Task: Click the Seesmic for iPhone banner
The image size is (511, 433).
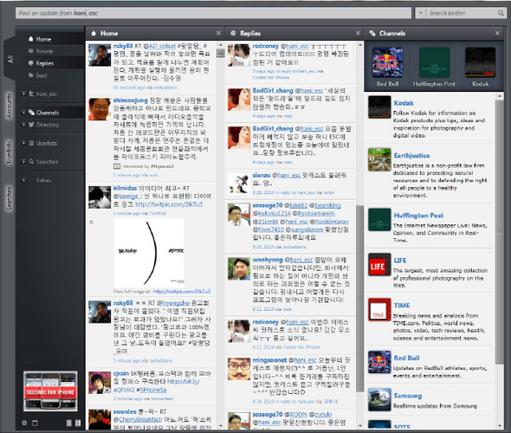Action: point(50,391)
